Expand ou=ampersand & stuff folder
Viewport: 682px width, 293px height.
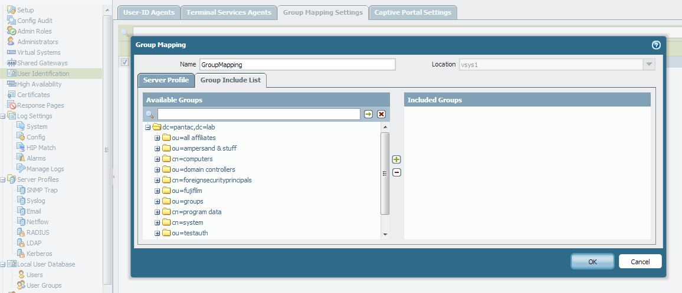[158, 148]
